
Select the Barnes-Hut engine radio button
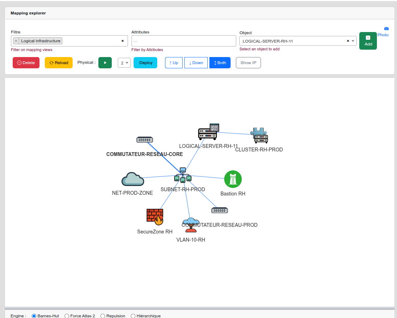pyautogui.click(x=34, y=316)
